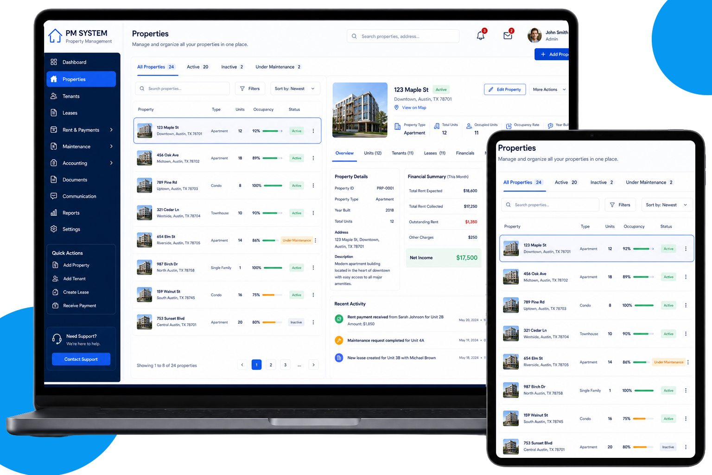This screenshot has height=475, width=712.
Task: Click the Edit Property button
Action: coord(505,90)
